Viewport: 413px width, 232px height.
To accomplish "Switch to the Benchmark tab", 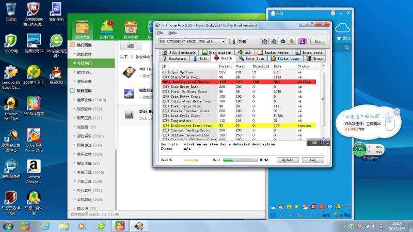I will (x=174, y=58).
